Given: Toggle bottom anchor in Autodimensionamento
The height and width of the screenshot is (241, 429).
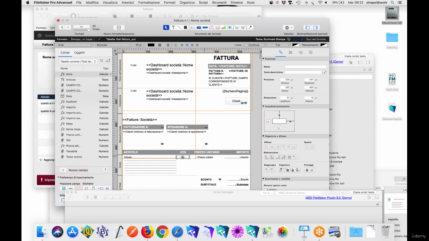Looking at the screenshot, I should tap(279, 128).
